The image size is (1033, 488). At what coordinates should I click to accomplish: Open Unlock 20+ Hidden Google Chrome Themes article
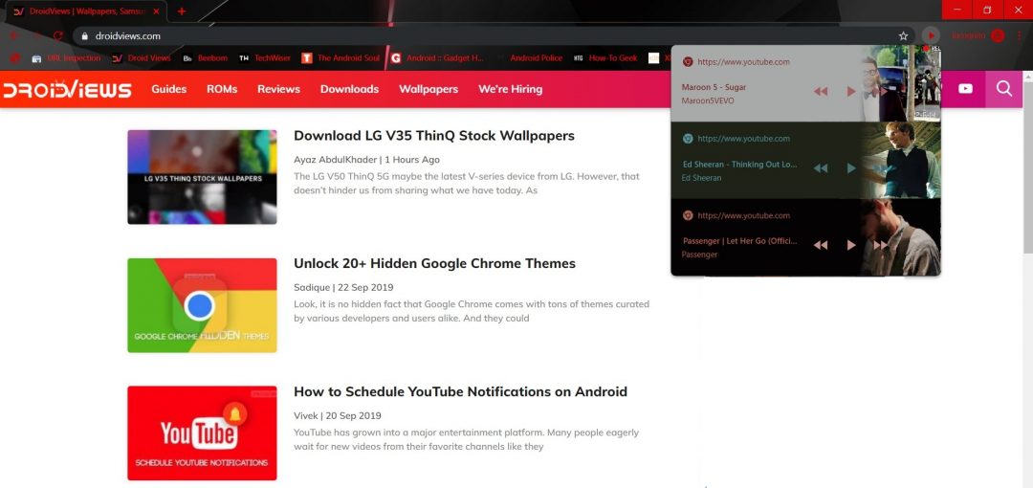(435, 264)
